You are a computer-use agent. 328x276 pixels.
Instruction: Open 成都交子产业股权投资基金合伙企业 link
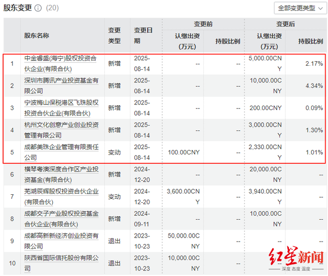tap(61, 219)
